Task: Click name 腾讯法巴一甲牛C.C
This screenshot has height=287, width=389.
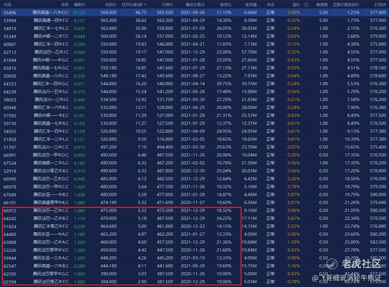Action: (x=51, y=187)
